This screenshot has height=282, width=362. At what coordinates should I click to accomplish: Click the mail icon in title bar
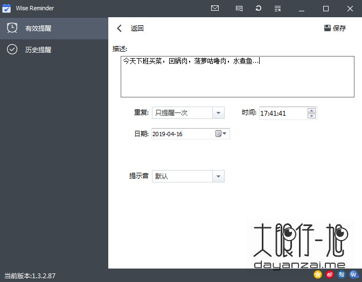[215, 8]
